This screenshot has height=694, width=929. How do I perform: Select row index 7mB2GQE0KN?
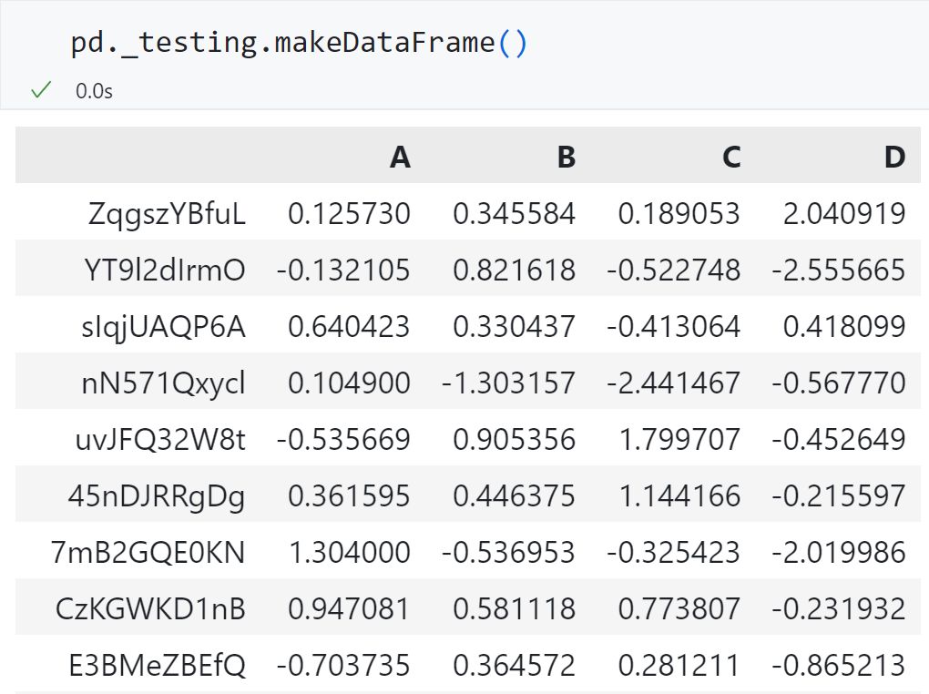[x=148, y=552]
